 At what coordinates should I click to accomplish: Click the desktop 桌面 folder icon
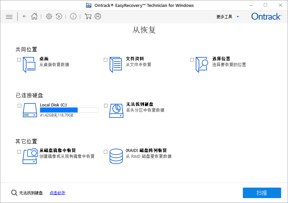coord(29,65)
